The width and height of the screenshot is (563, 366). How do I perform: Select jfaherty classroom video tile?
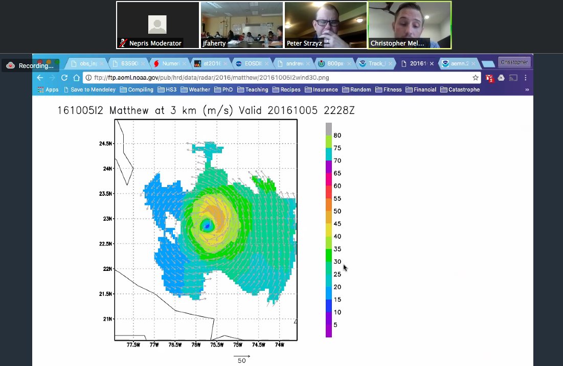[242, 25]
